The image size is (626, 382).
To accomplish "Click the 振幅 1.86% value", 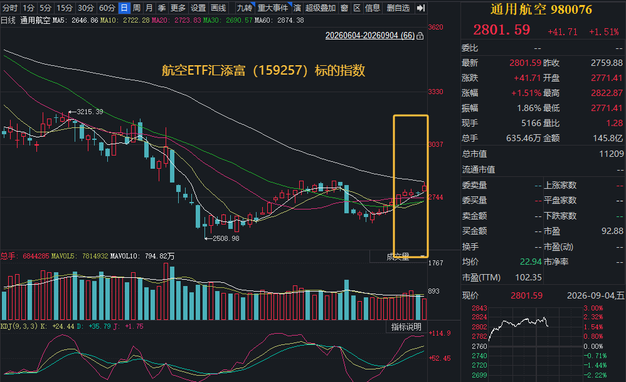I will (x=529, y=108).
